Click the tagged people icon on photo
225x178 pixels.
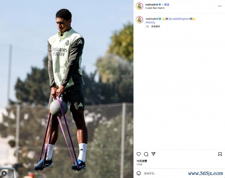4,173
